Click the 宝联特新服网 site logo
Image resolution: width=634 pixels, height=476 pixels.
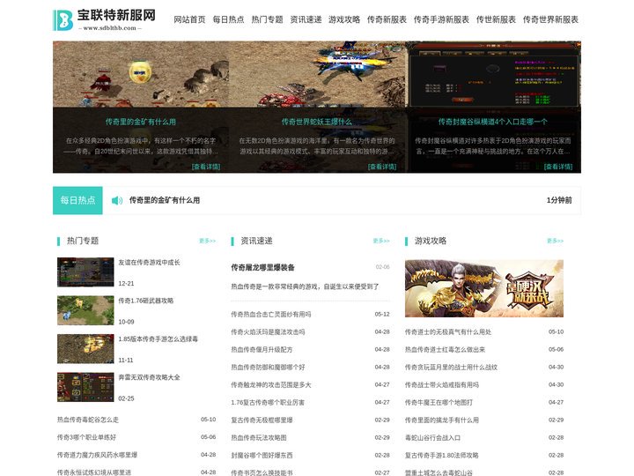(104, 20)
